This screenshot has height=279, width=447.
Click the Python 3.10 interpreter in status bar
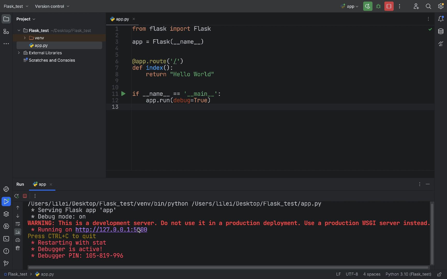coord(408,274)
